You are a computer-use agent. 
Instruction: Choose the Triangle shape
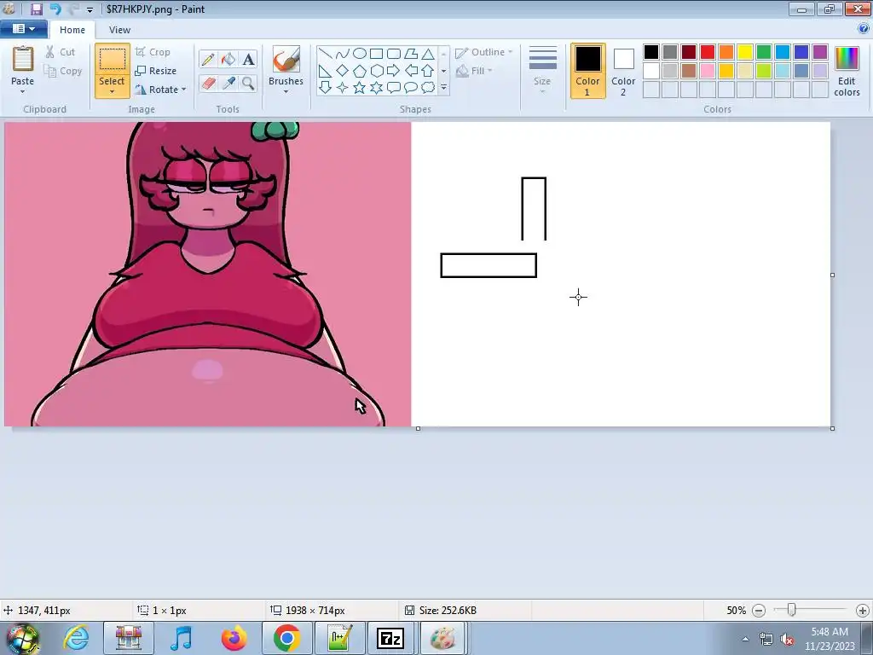(x=428, y=54)
